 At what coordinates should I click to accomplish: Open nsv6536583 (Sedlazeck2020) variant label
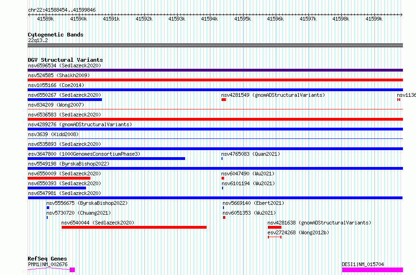tap(65, 115)
